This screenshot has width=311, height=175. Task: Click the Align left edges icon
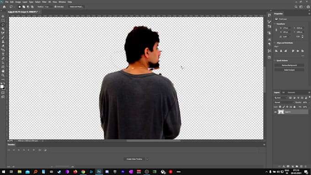(x=276, y=51)
